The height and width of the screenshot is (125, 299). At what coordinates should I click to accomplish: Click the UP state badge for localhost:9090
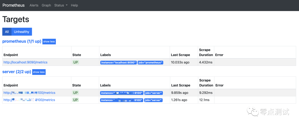pyautogui.click(x=76, y=62)
